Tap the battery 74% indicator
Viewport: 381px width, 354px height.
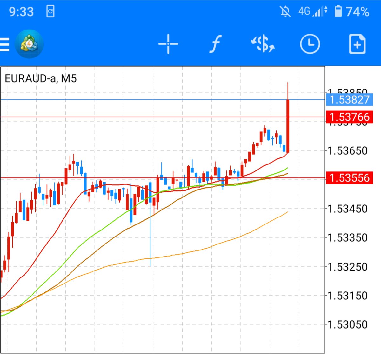point(352,12)
